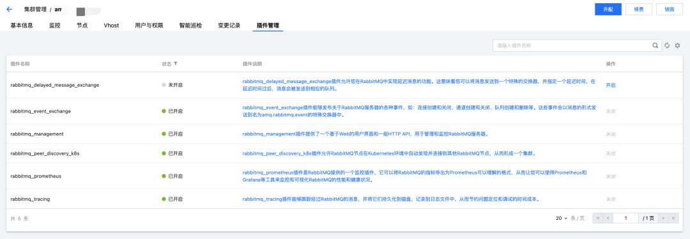Open rabbitmq_prometheus description text
This screenshot has height=239, width=690.
(x=415, y=176)
